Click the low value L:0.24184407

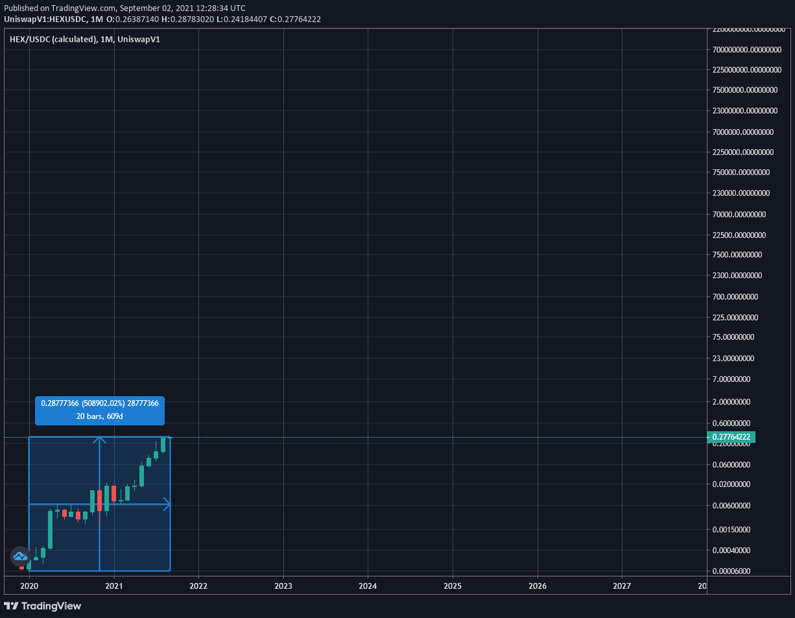tap(242, 19)
